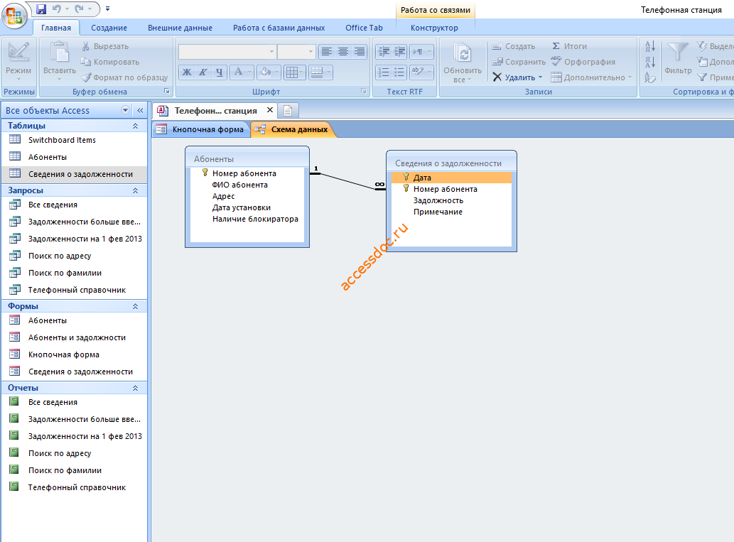Collapse the Отчеты group
The image size is (734, 542).
click(135, 388)
